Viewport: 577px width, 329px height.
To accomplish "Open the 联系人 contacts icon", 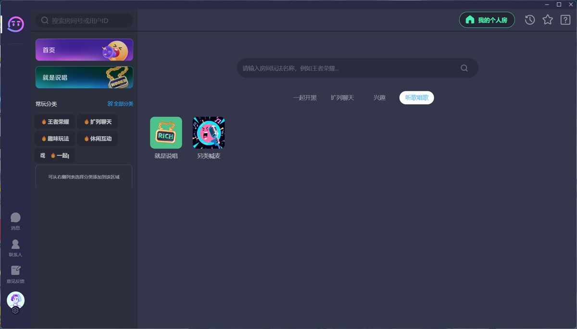I will click(x=15, y=245).
